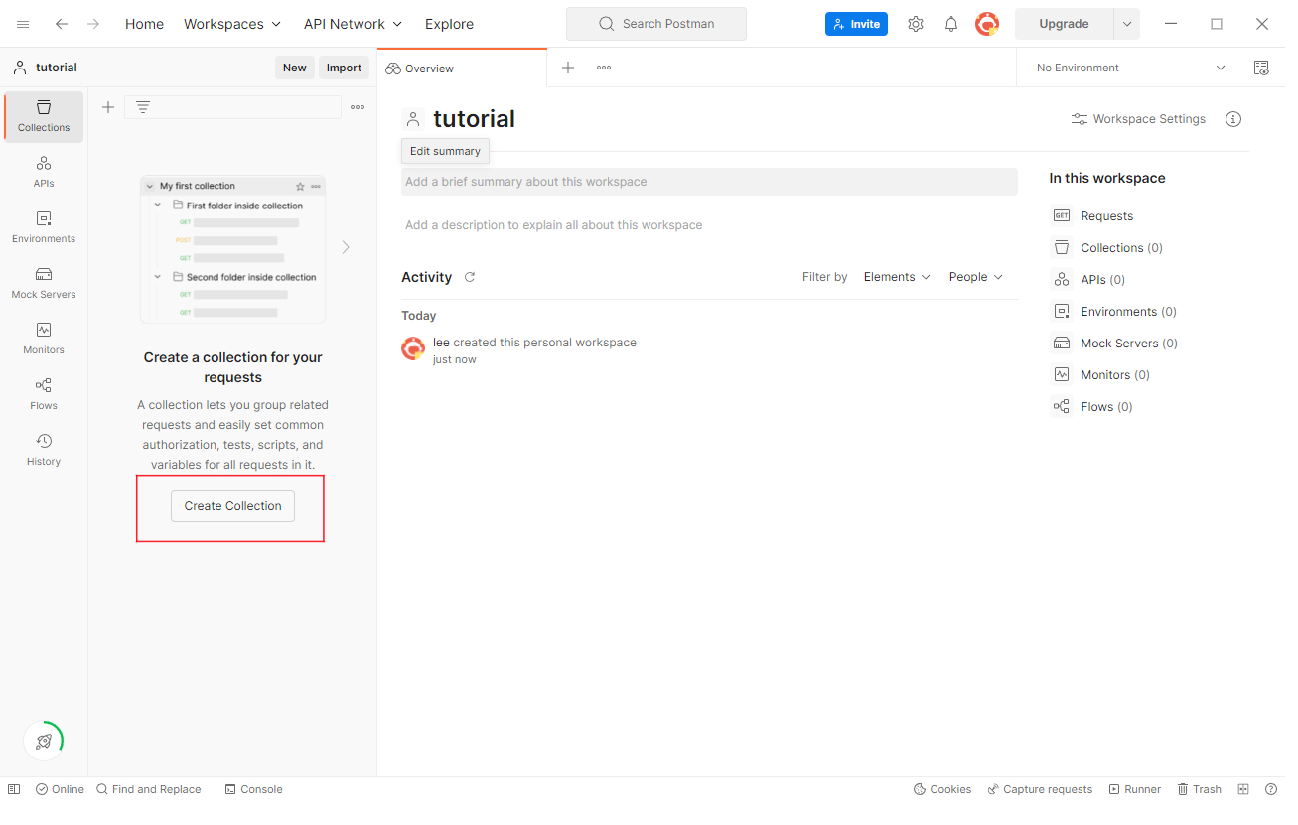
Task: Click the Import button
Action: [345, 68]
